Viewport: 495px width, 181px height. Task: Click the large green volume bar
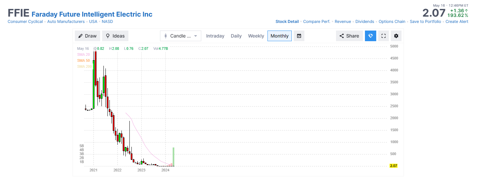(174, 157)
